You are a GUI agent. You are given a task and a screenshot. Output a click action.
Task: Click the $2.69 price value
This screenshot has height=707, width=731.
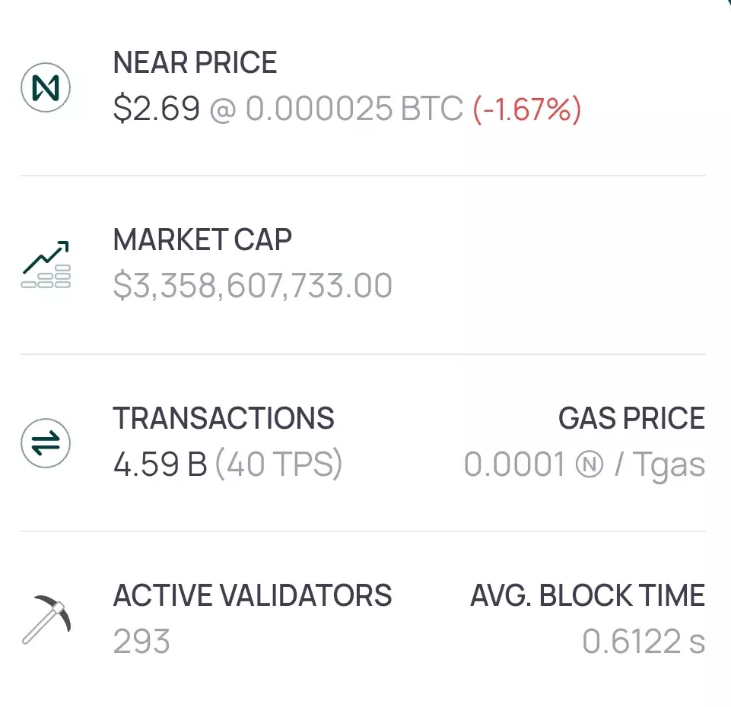click(157, 108)
